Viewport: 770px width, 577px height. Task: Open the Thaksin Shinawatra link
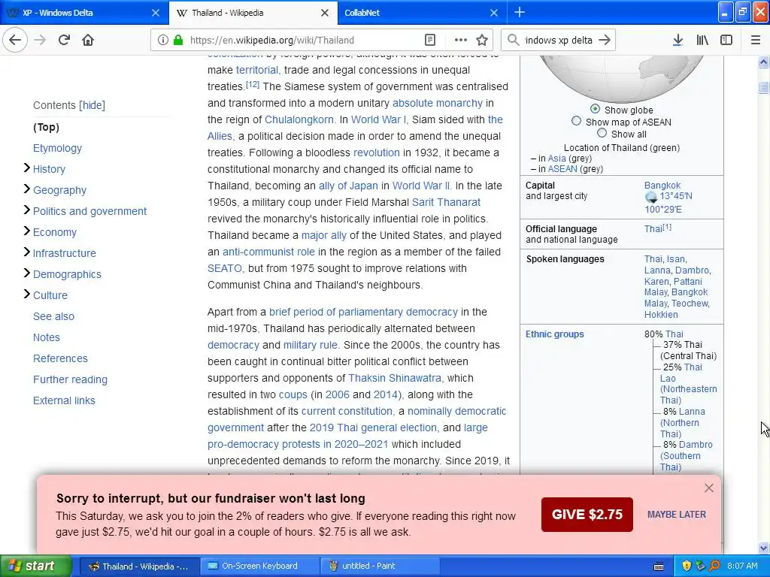[x=395, y=378]
